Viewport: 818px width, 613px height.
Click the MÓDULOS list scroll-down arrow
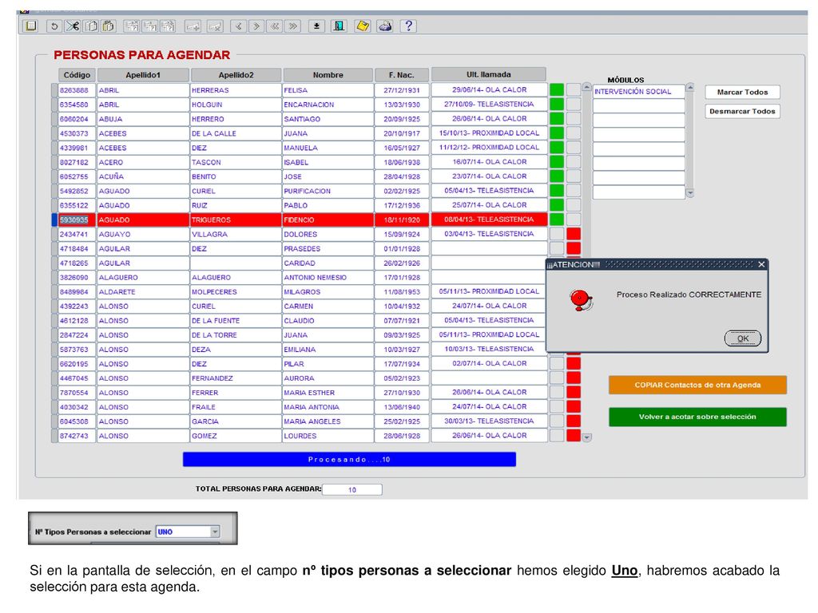[x=689, y=193]
